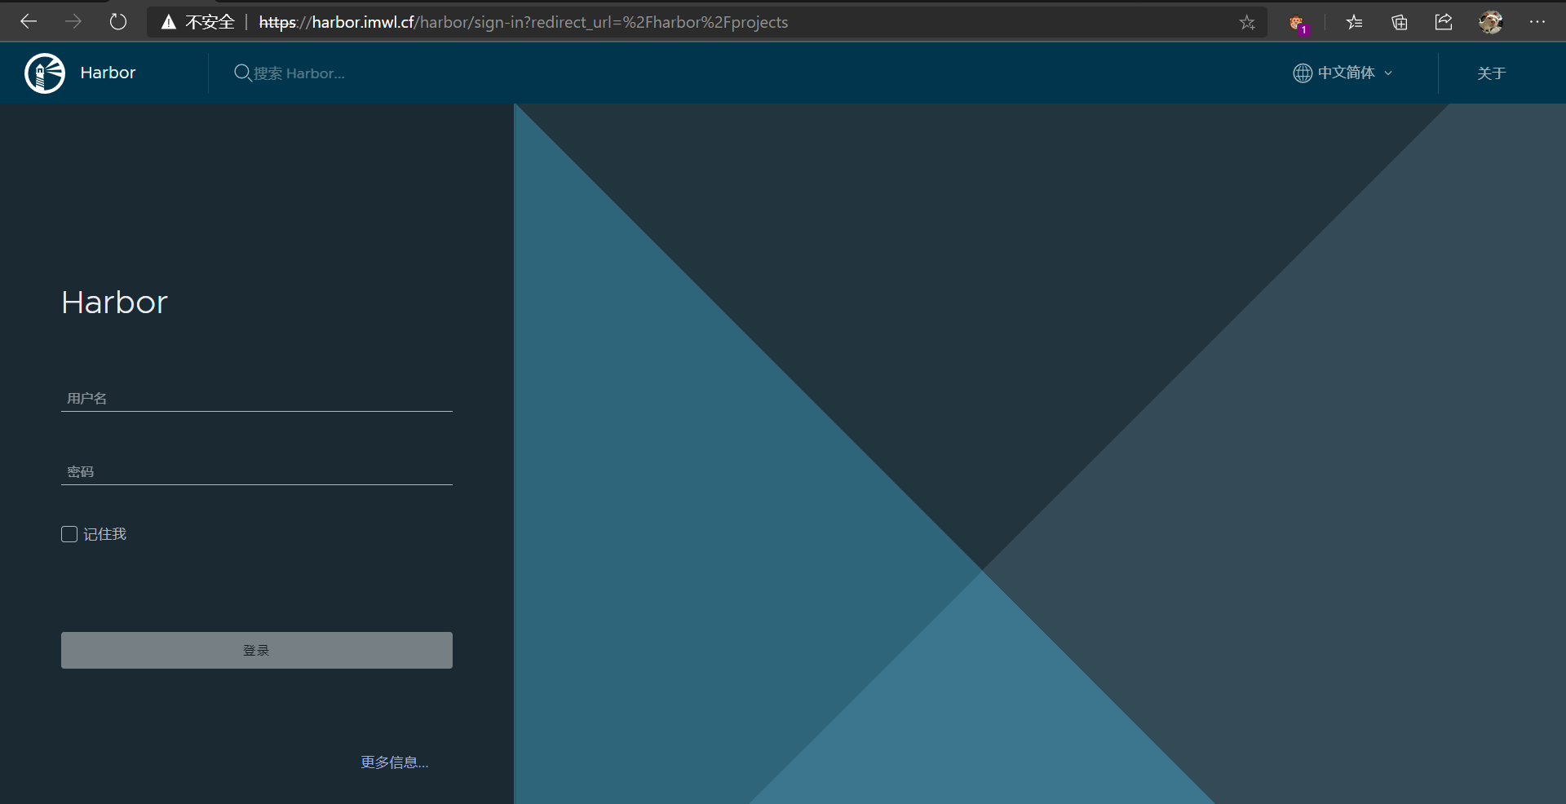The height and width of the screenshot is (804, 1566).
Task: Open the 关于 menu item
Action: coord(1491,73)
